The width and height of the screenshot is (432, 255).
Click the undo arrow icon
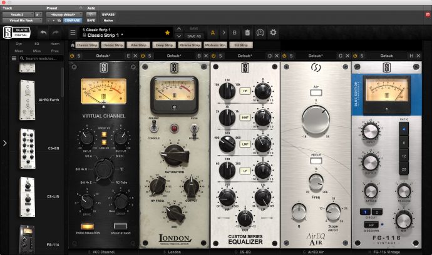click(43, 32)
